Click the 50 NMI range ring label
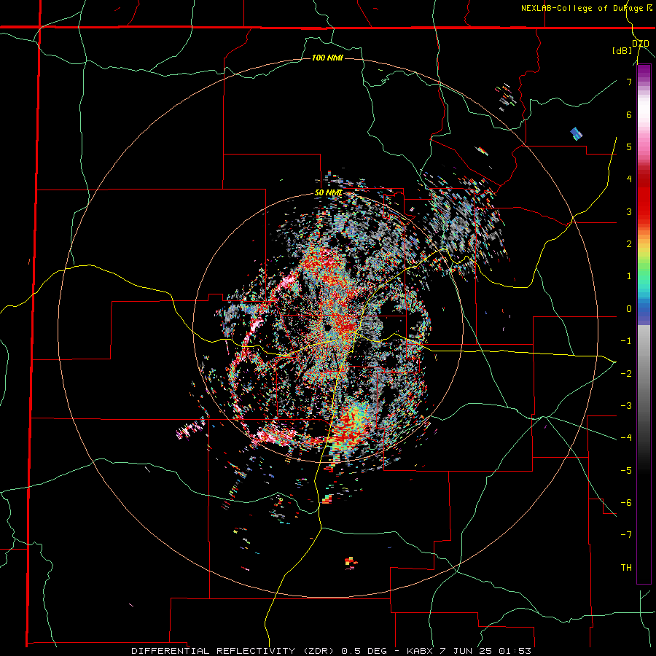 click(x=329, y=193)
